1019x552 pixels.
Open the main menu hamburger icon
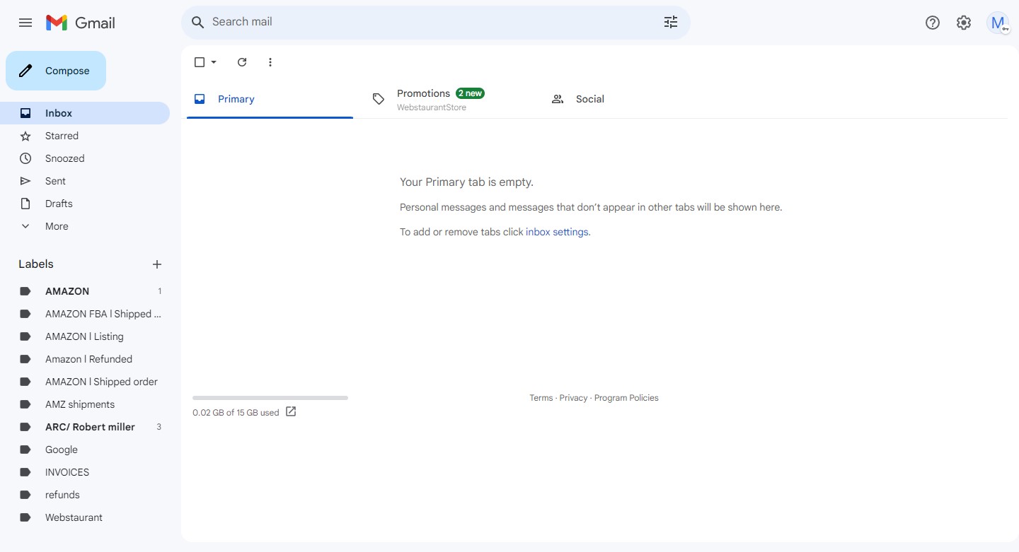coord(25,23)
